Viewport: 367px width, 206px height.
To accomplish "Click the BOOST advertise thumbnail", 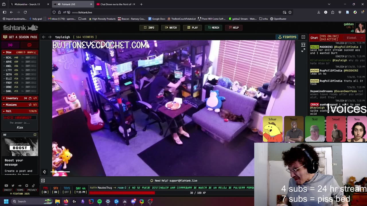I will pyautogui.click(x=20, y=147).
